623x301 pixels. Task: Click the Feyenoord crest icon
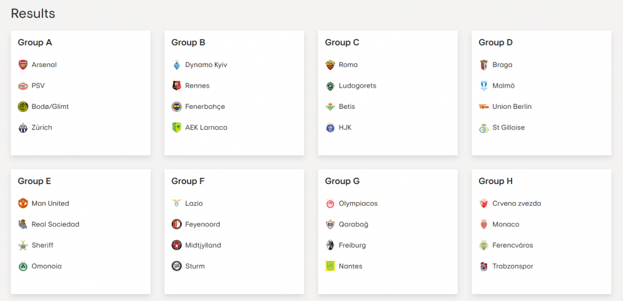176,225
